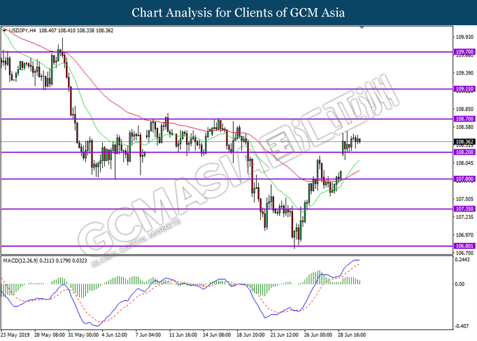Click the chart menu triangle beside USDJPY
The height and width of the screenshot is (341, 477).
4,31
